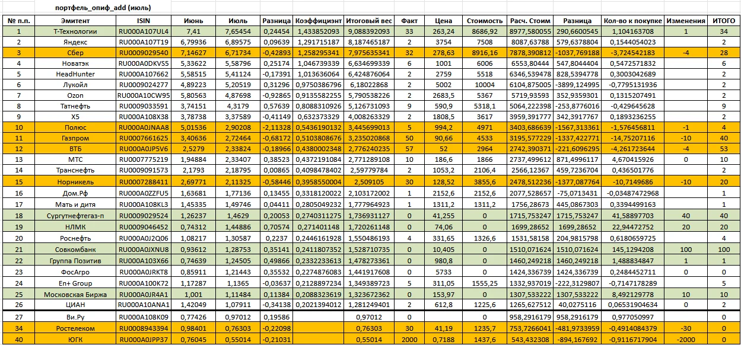Select ISIN cell 'RU000A107UL4'
Image resolution: width=741 pixels, height=345 pixels.
pyautogui.click(x=142, y=31)
